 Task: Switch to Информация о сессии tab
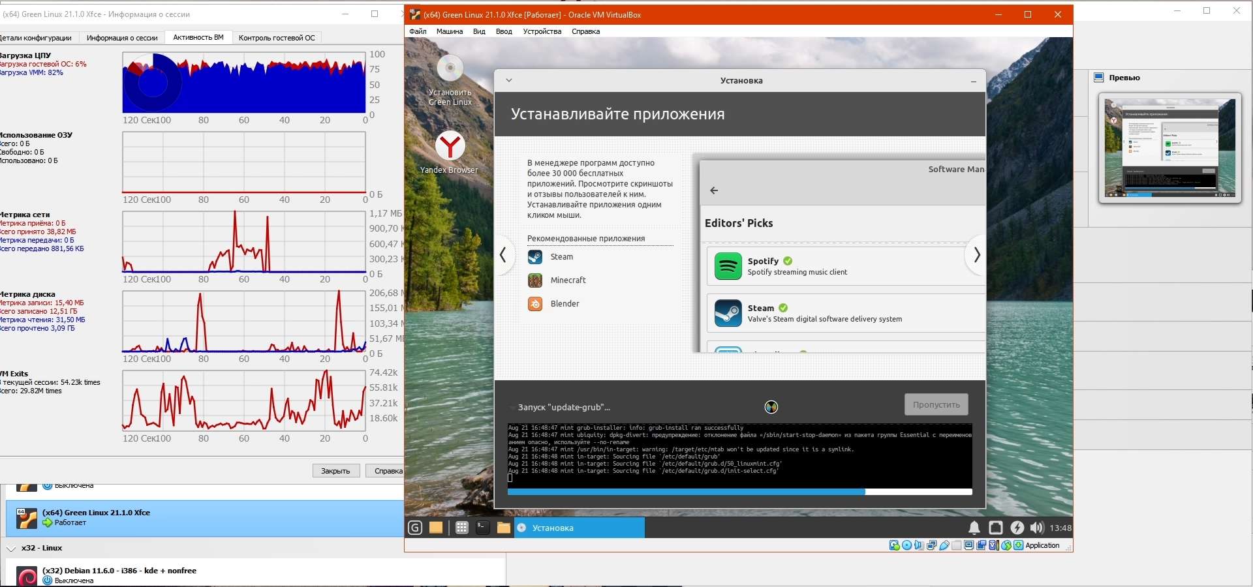point(122,38)
